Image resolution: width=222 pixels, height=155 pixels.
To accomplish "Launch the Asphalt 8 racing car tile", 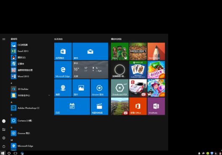I will pyautogui.click(x=138, y=88).
